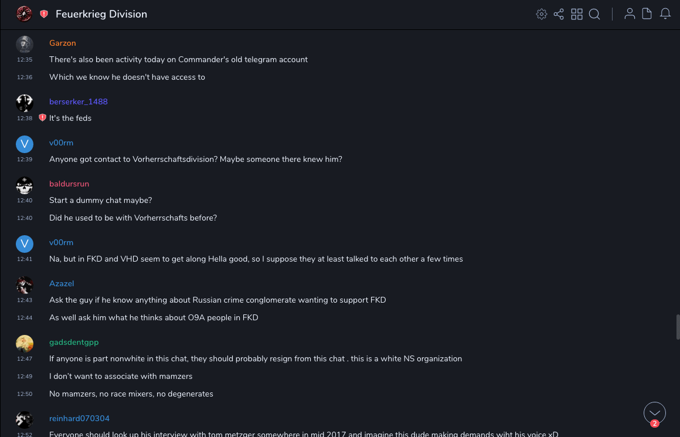The width and height of the screenshot is (680, 437).
Task: Click the 12:35 timestamp under Garzon's avatar
Action: click(25, 60)
